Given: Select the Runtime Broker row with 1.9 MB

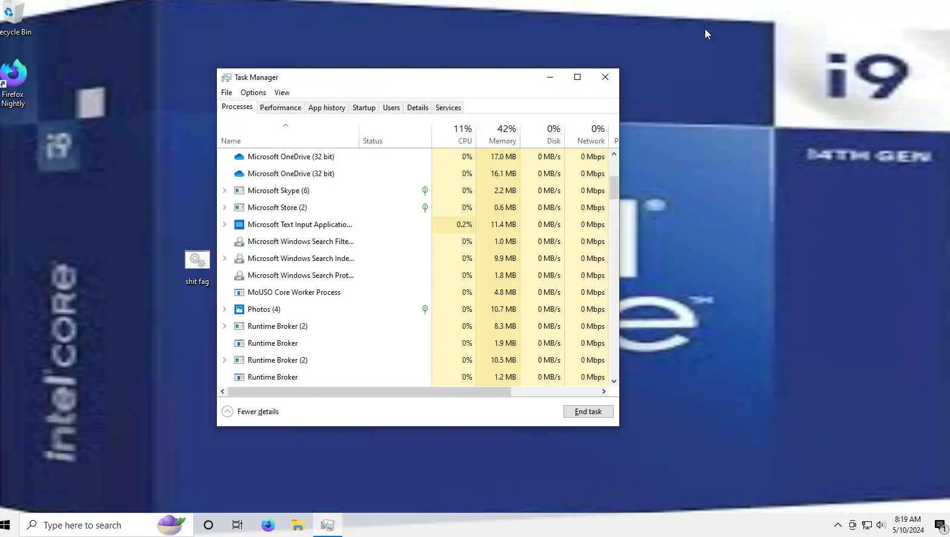Looking at the screenshot, I should click(413, 343).
